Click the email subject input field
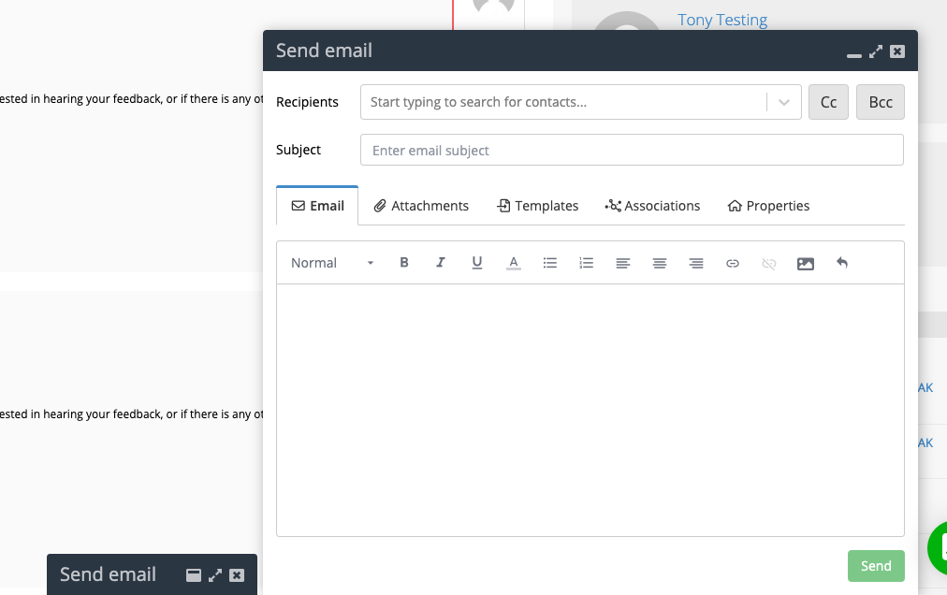Image resolution: width=947 pixels, height=595 pixels. 632,150
